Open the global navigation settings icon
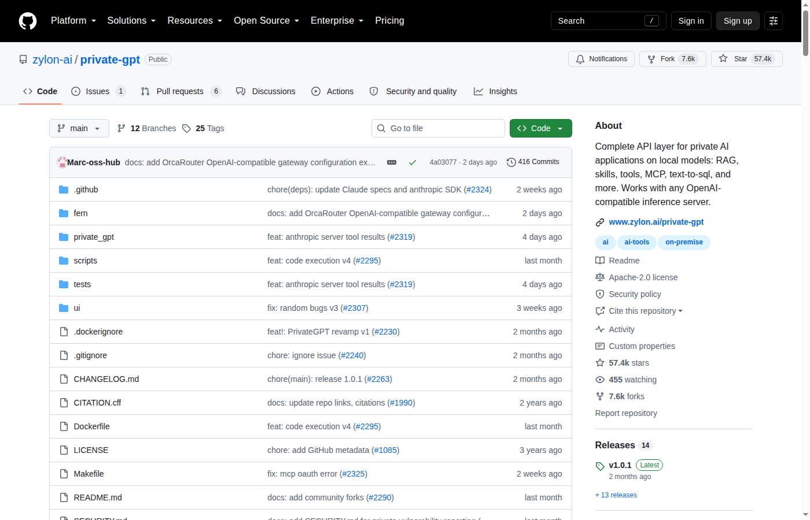Screen dimensions: 810x520 [774, 21]
